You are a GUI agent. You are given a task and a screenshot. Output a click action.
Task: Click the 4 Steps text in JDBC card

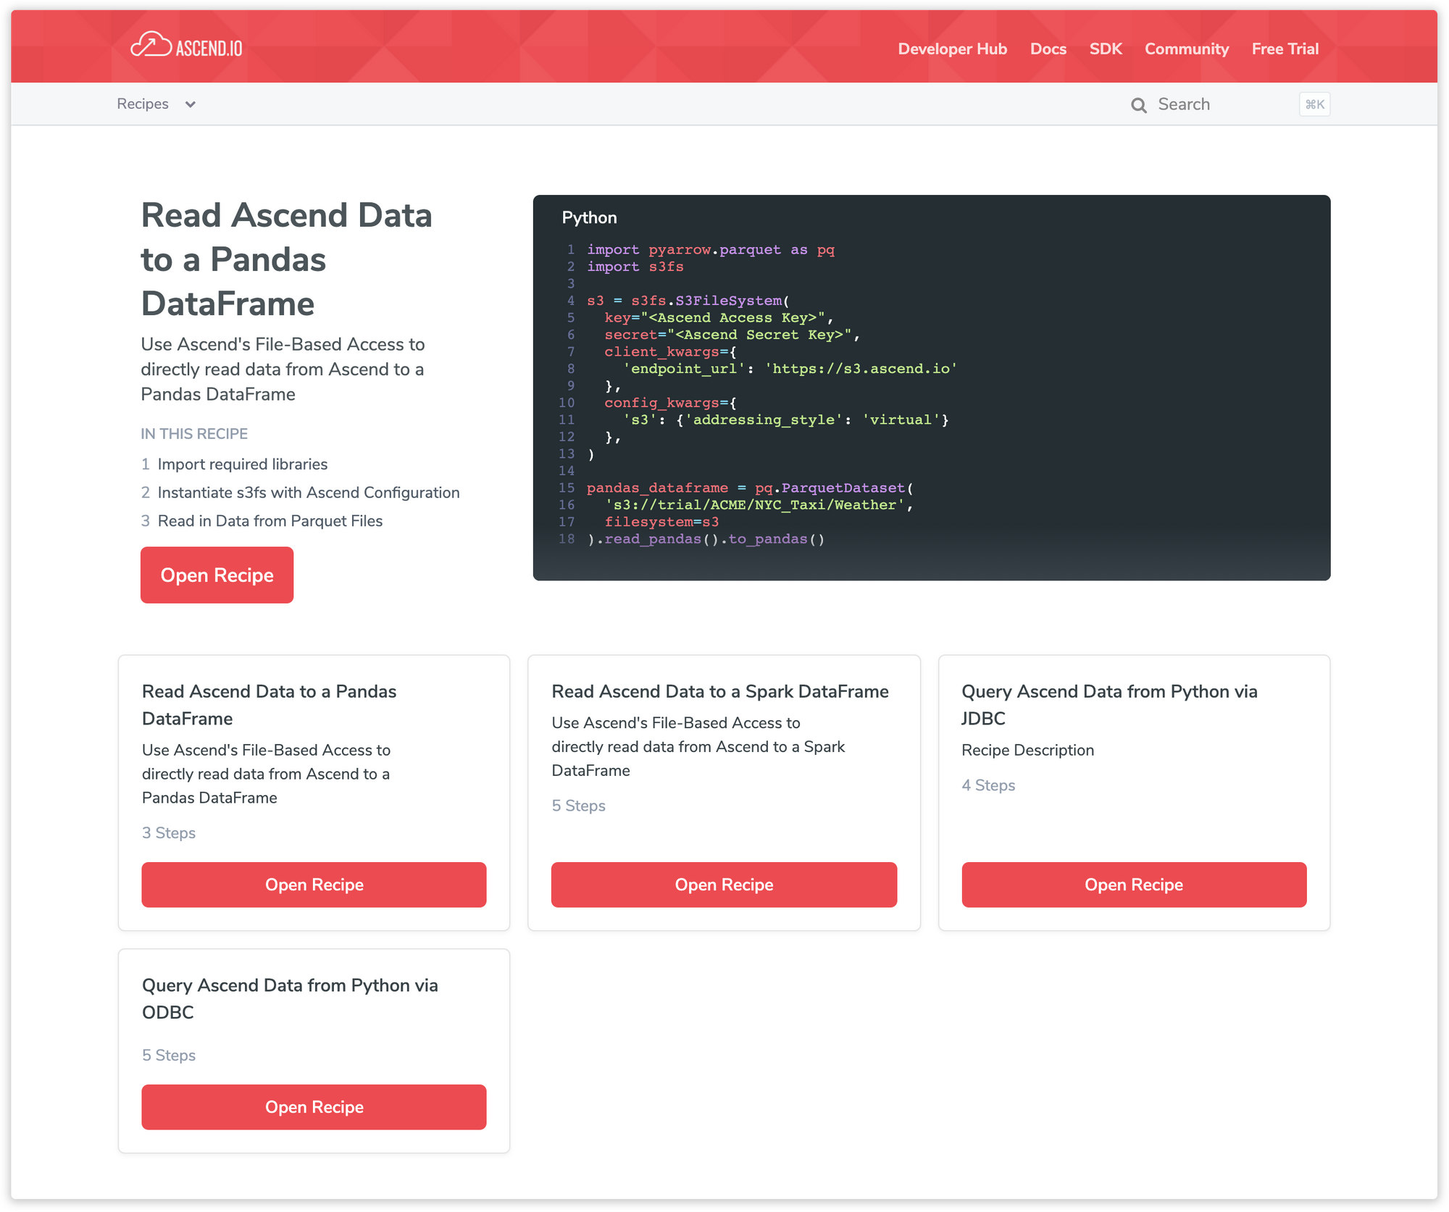988,785
